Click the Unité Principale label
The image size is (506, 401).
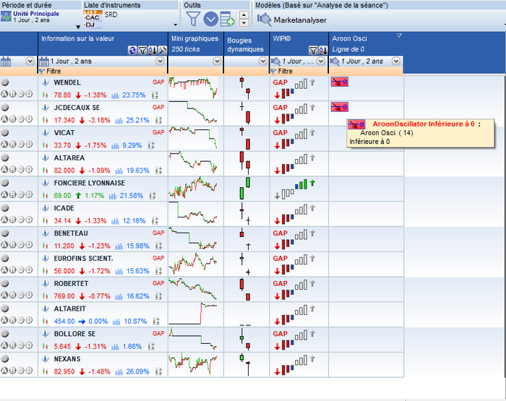pos(36,14)
